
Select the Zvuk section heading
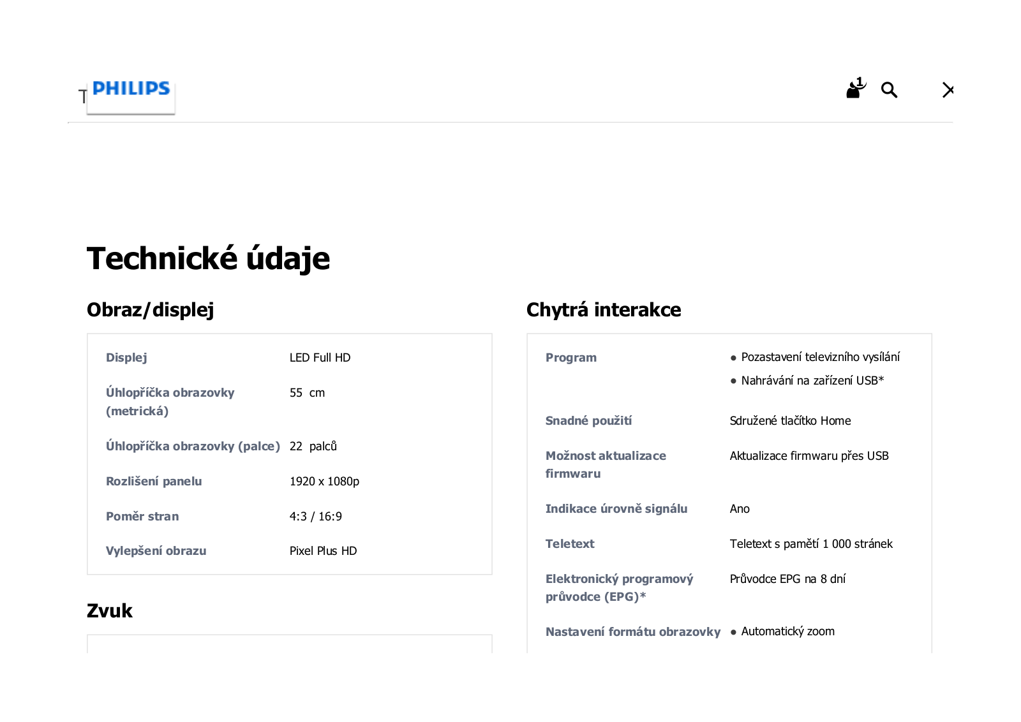point(110,611)
